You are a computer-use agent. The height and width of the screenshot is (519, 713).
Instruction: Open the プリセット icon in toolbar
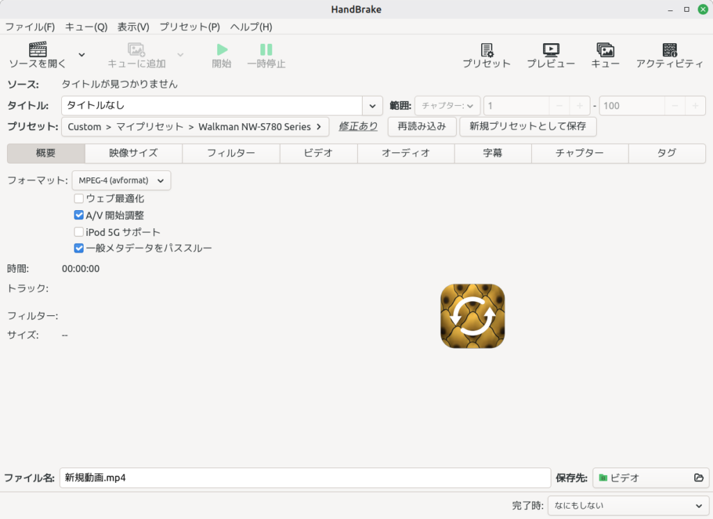pyautogui.click(x=487, y=50)
